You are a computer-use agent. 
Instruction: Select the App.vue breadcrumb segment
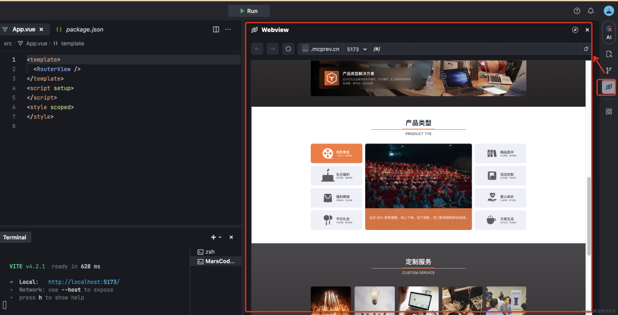(x=37, y=43)
